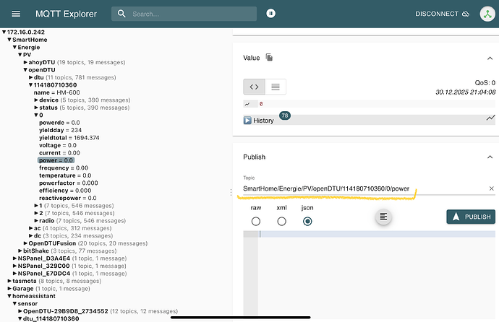The width and height of the screenshot is (499, 322).
Task: Collapse the Publish panel
Action: tap(490, 157)
